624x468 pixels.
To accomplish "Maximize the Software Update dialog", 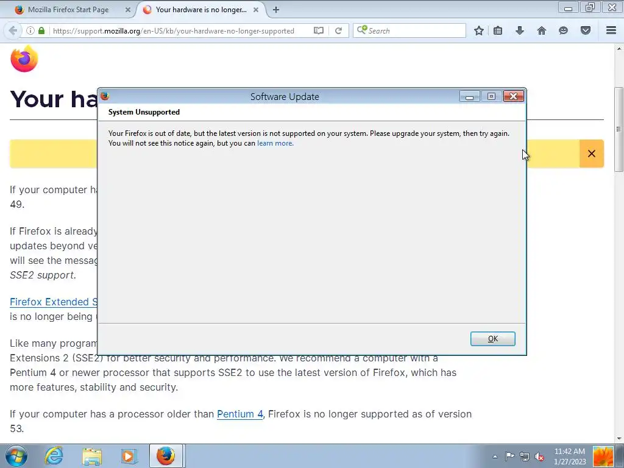I will pos(492,96).
